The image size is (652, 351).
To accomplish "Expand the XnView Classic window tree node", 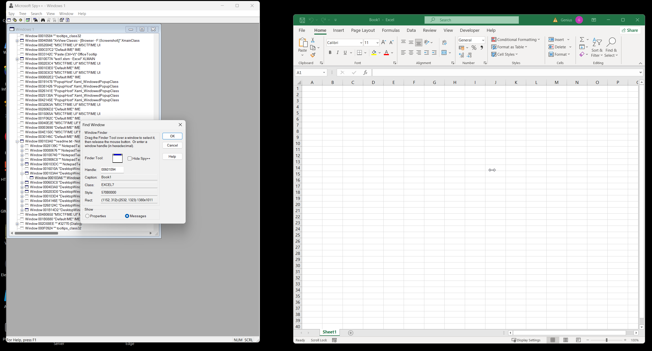I will click(17, 41).
